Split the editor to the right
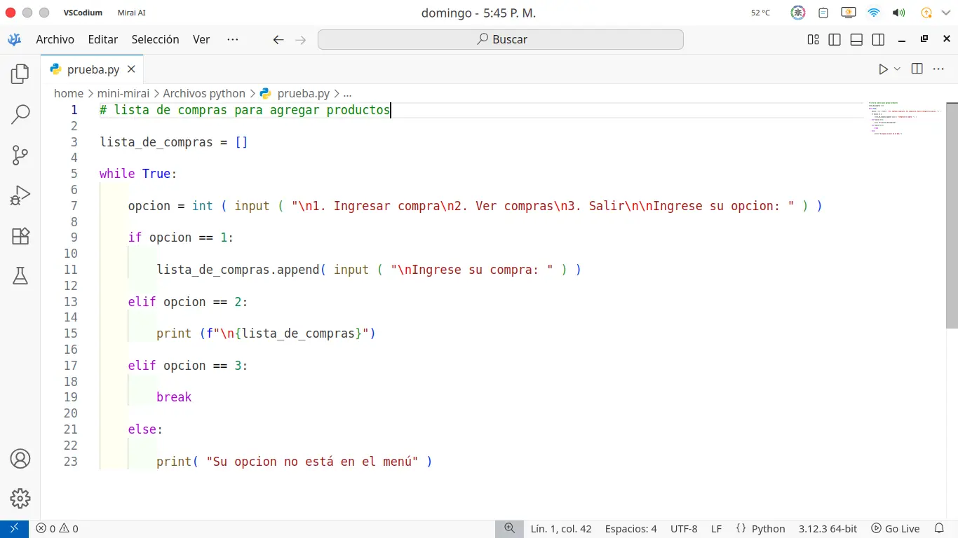The image size is (958, 538). (x=917, y=69)
